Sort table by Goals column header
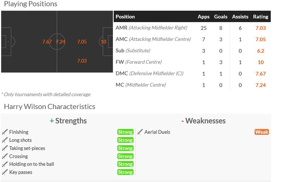 [221, 17]
